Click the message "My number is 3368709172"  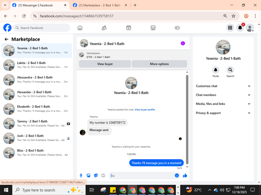coord(108,123)
